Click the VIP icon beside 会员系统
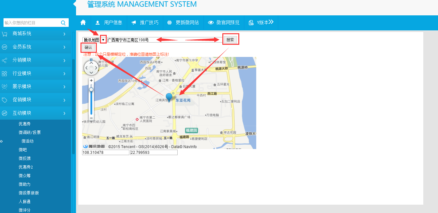The width and height of the screenshot is (438, 213). (x=4, y=47)
